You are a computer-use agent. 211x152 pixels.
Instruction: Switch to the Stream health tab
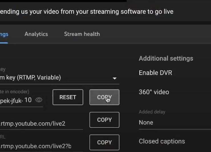(x=82, y=34)
